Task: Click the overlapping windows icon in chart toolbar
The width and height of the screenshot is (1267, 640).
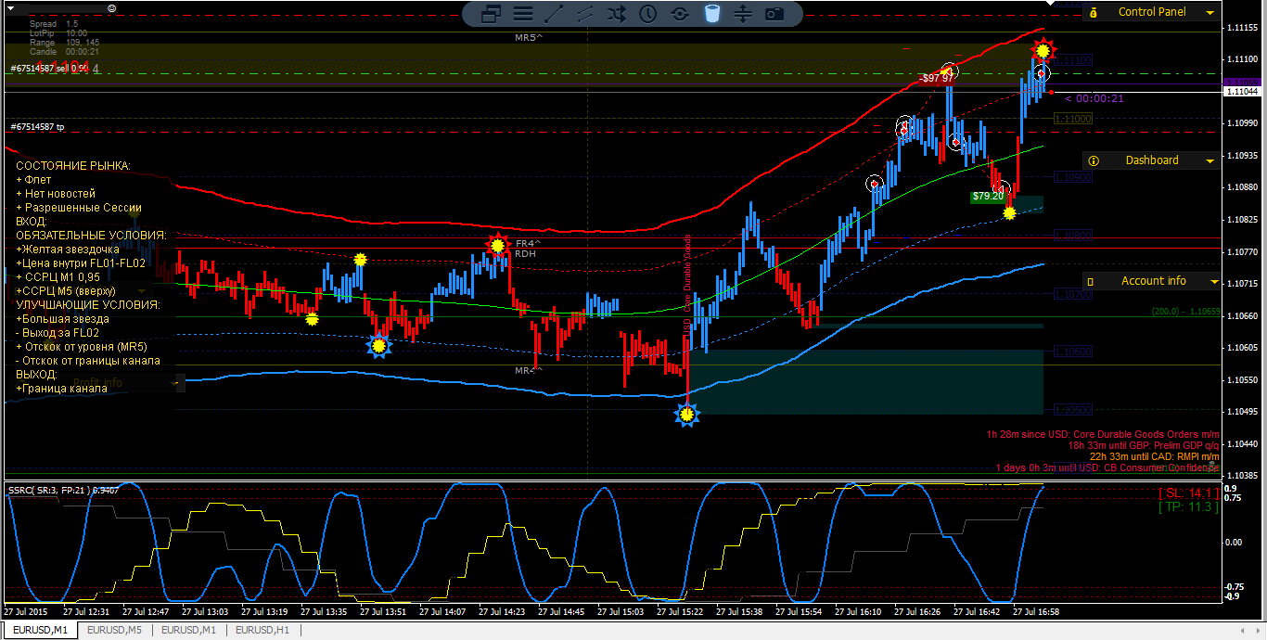Action: tap(491, 14)
